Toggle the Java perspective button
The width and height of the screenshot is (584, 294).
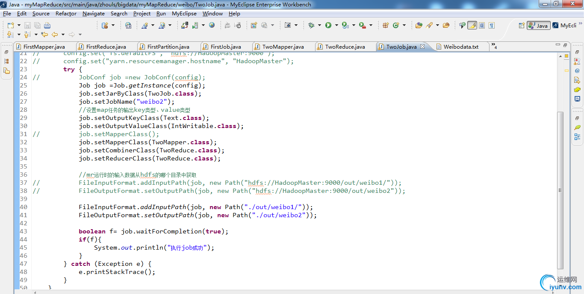538,26
